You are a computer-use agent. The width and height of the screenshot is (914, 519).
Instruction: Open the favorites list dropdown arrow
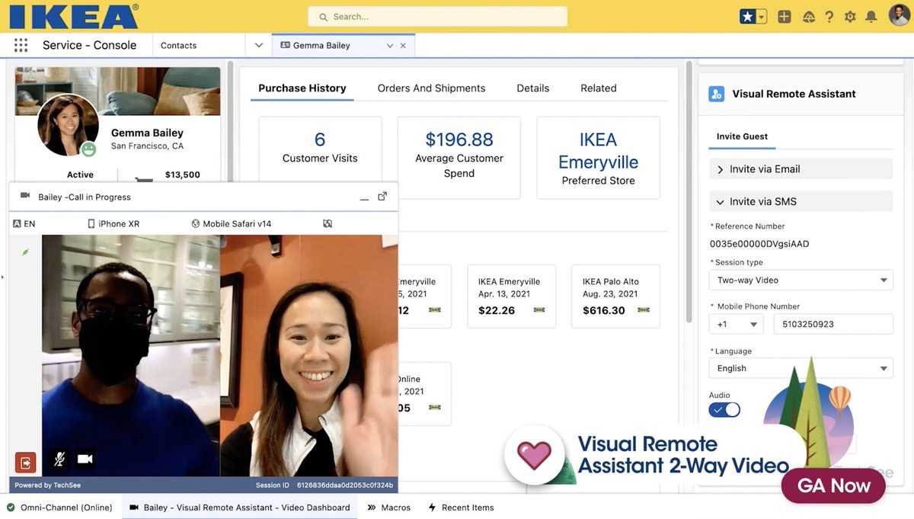761,16
